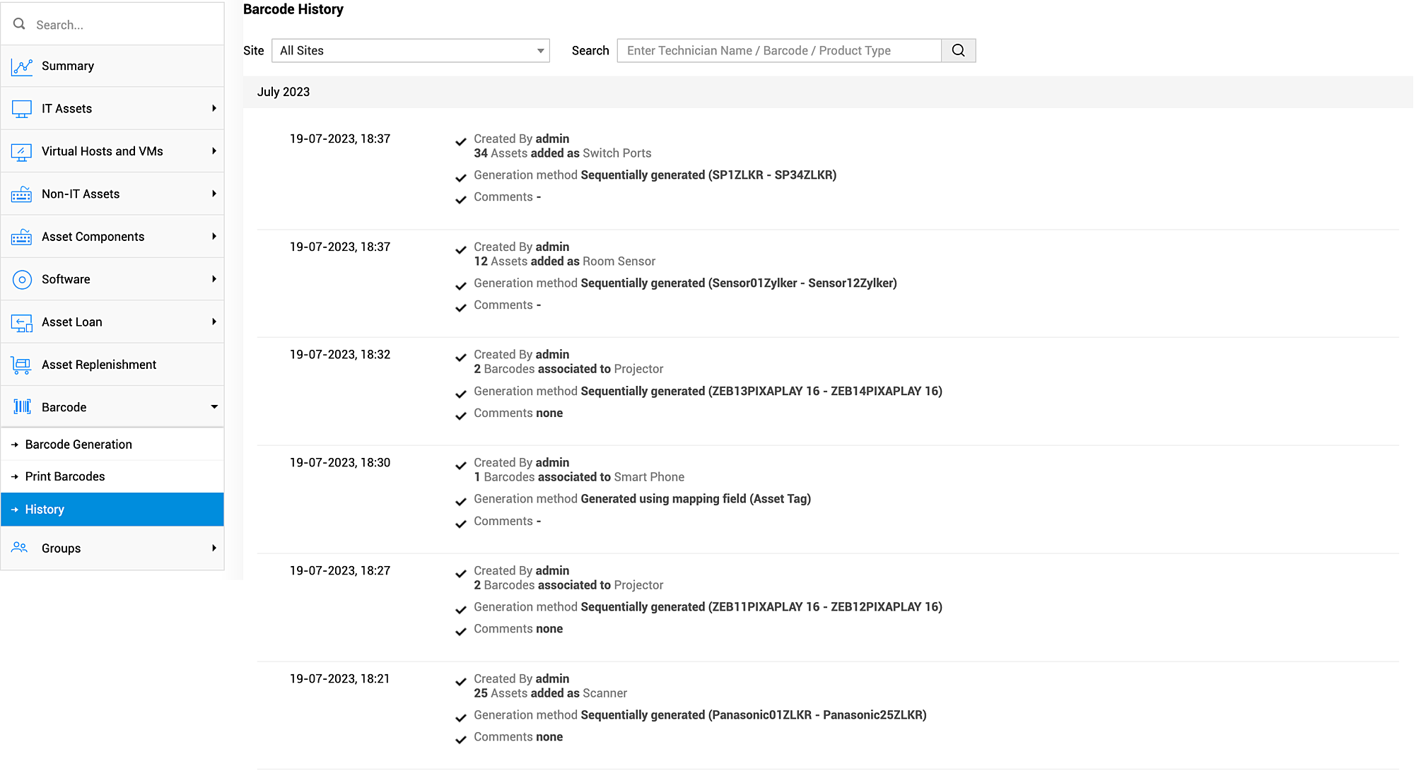Click the IT Assets monitor icon

[22, 109]
